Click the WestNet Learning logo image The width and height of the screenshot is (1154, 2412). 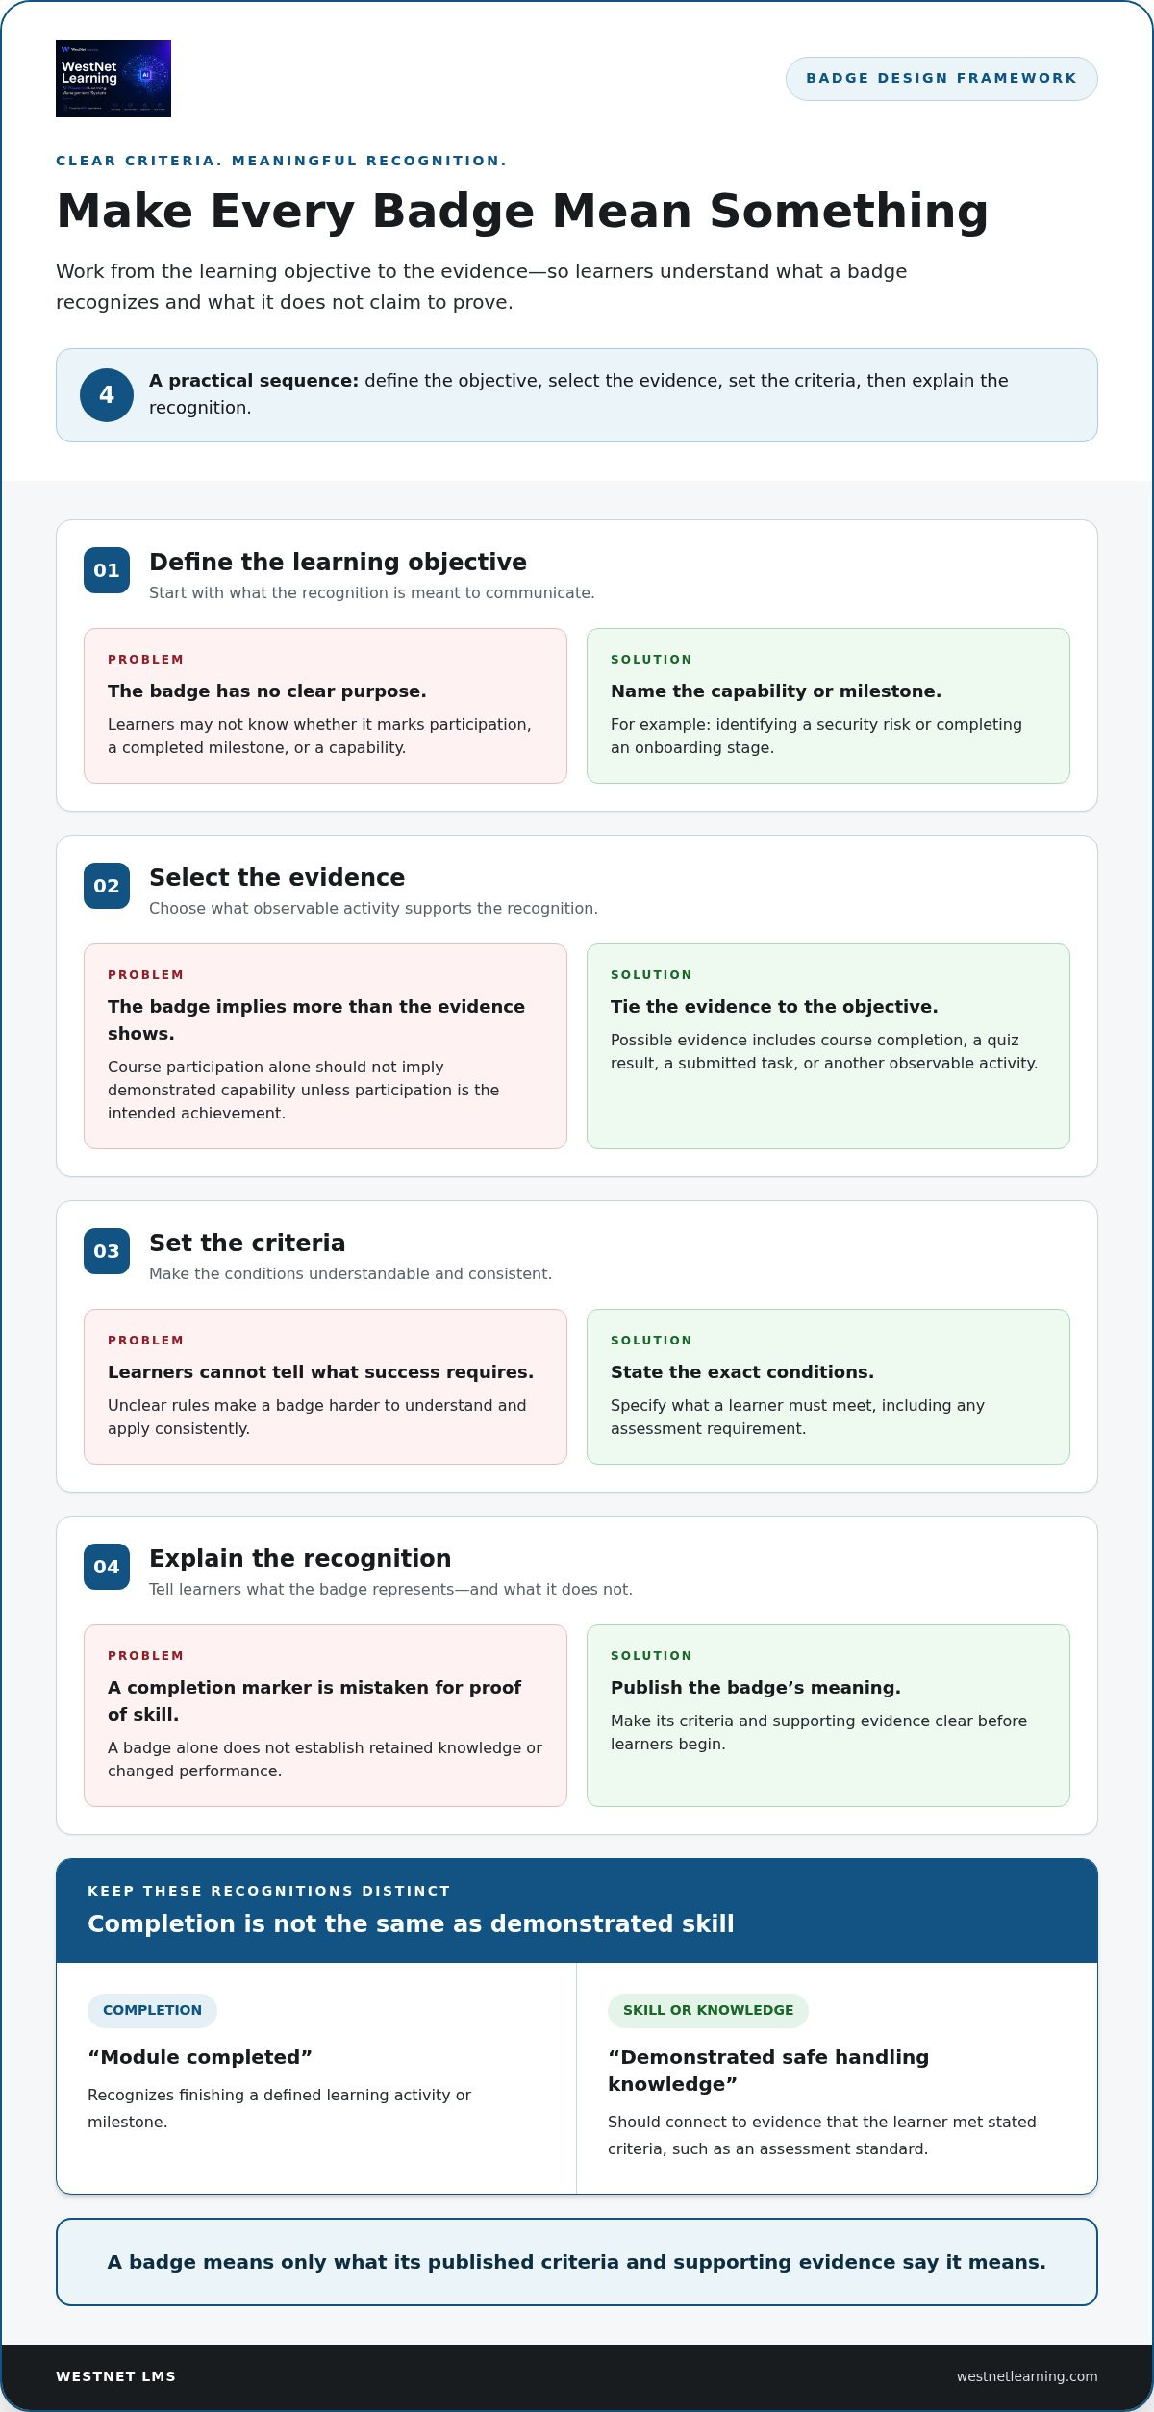pyautogui.click(x=113, y=79)
